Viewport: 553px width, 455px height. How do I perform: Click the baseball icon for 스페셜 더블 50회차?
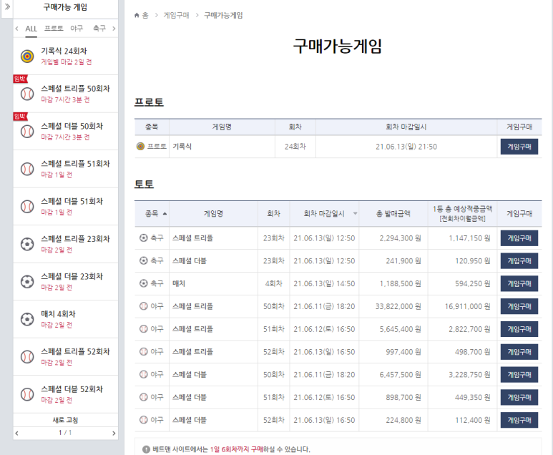click(27, 131)
